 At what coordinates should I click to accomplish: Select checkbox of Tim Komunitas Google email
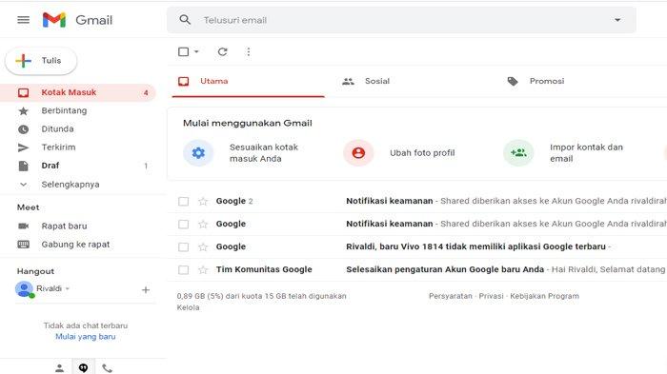click(183, 270)
